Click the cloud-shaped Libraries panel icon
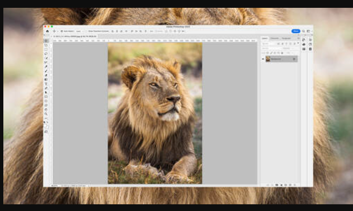The image size is (353, 211). click(x=304, y=44)
